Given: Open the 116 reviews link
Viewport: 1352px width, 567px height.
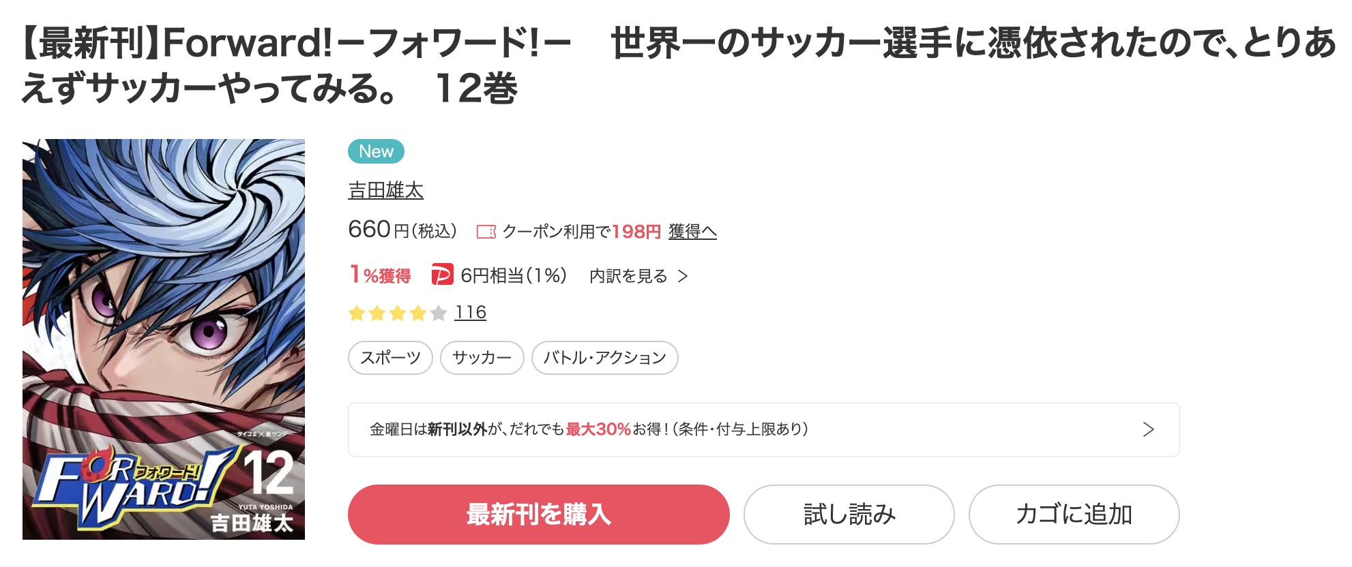Looking at the screenshot, I should pyautogui.click(x=470, y=313).
